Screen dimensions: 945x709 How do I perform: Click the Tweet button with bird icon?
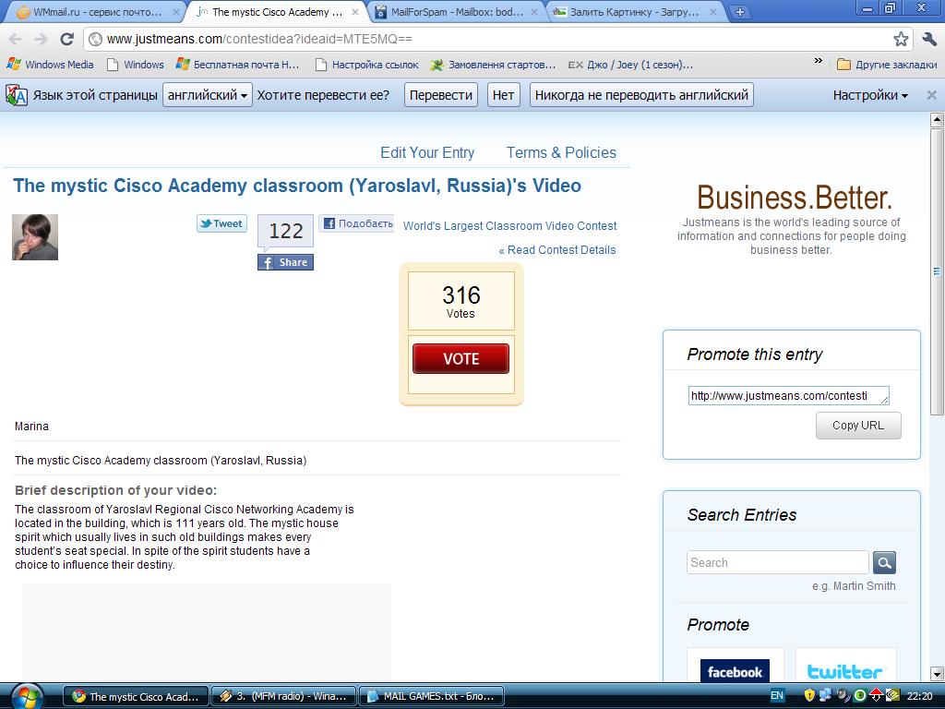point(221,223)
